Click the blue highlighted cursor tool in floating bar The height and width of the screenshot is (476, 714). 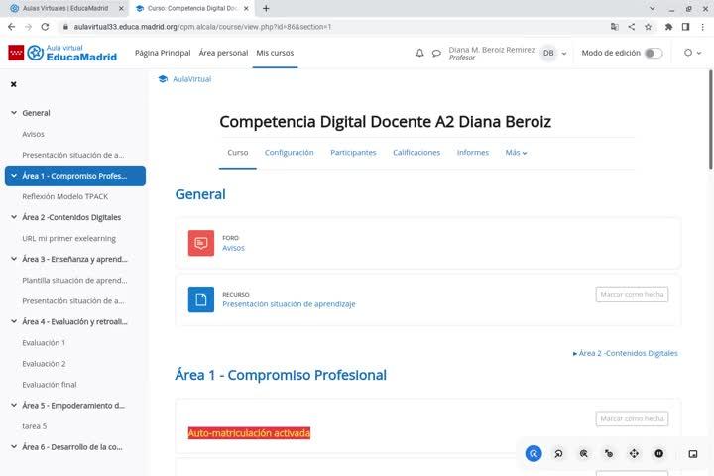(534, 453)
